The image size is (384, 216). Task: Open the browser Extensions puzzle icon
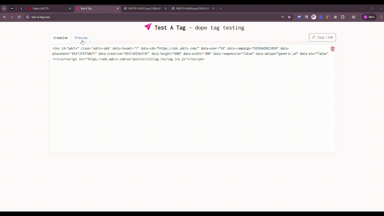tap(343, 17)
